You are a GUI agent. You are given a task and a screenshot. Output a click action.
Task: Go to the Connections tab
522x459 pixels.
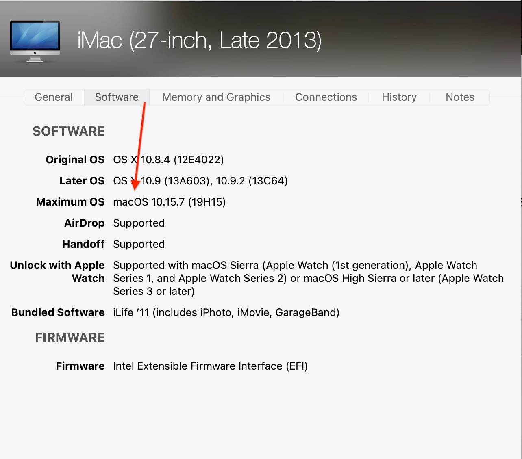pos(326,97)
